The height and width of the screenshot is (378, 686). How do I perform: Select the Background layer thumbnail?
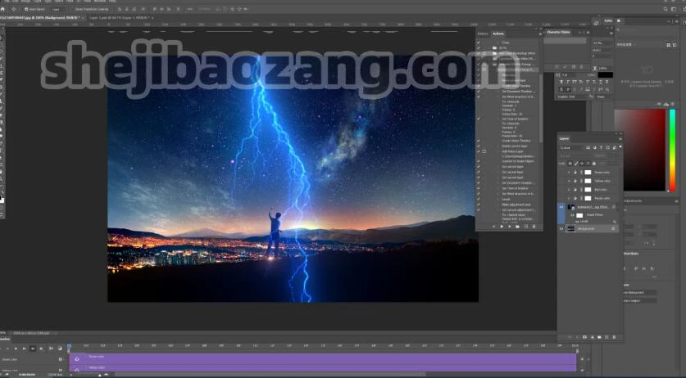(571, 228)
